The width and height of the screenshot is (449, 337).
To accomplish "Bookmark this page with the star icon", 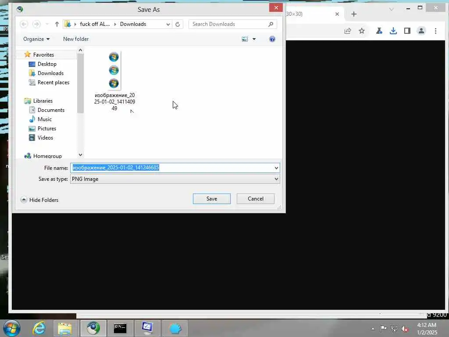I will (362, 31).
